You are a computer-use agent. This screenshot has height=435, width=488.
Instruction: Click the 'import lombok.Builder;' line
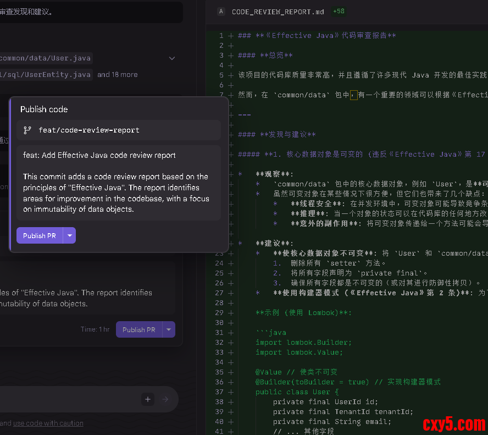[x=303, y=343]
